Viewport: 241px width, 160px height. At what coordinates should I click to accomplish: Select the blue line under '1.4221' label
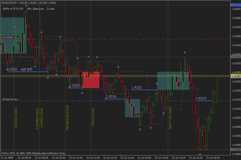(144, 90)
